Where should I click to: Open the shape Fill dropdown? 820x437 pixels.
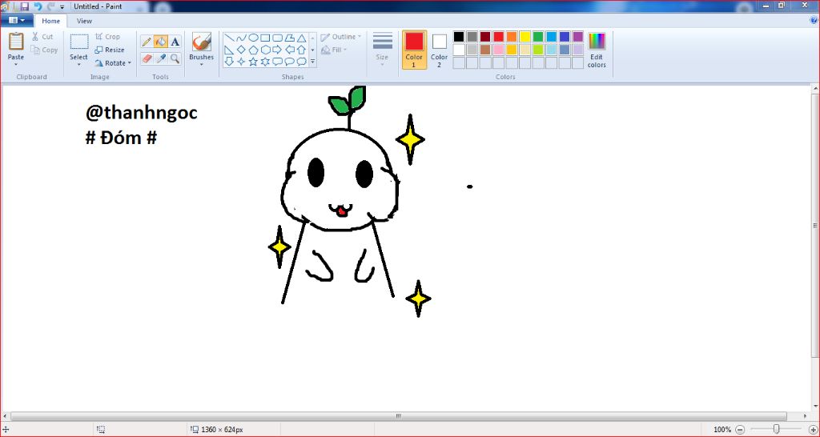click(334, 50)
